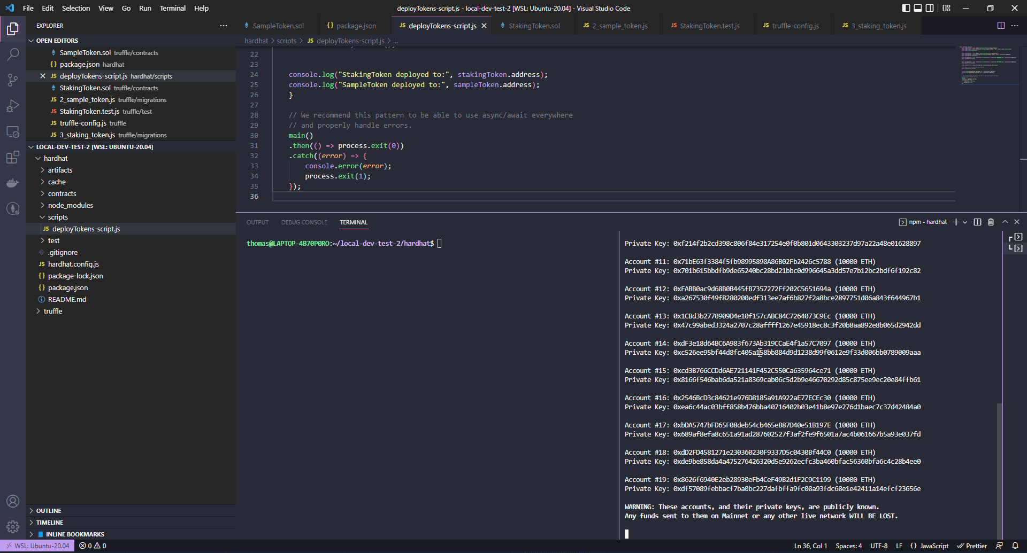Open the customize layout button
The image size is (1027, 553).
click(x=946, y=8)
